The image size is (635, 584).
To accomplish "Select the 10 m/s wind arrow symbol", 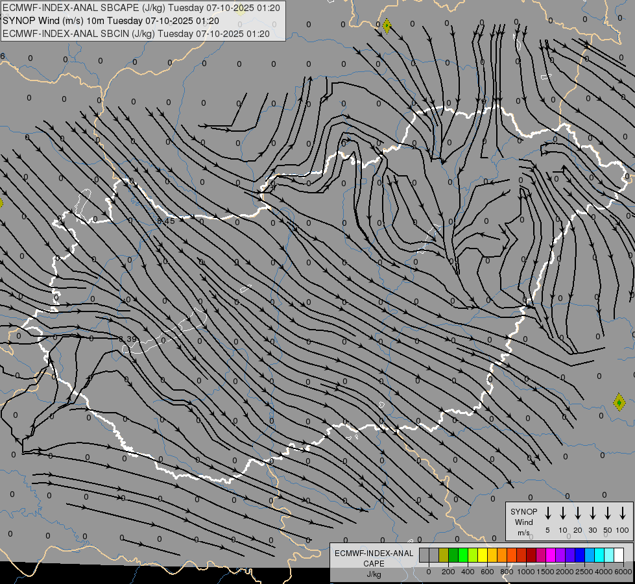I will tap(563, 513).
